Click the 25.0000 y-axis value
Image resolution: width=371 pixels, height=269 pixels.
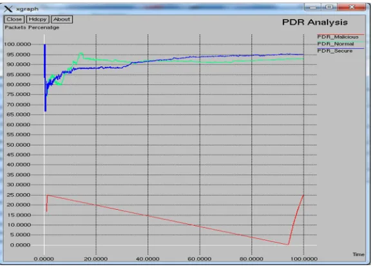click(x=19, y=195)
